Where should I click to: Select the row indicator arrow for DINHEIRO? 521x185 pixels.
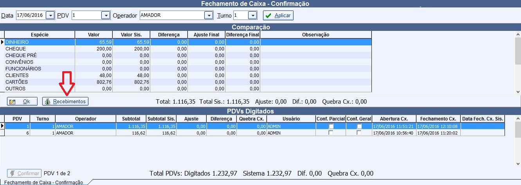[x=2, y=42]
